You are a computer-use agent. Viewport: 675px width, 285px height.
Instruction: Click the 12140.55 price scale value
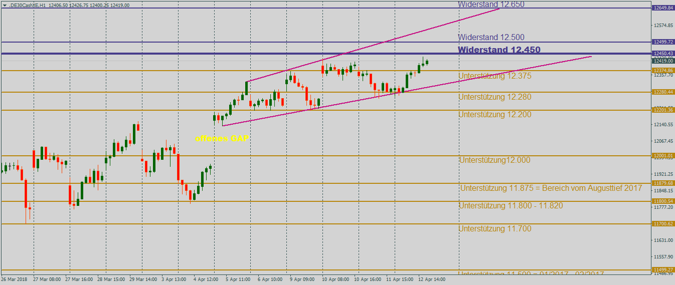pos(663,124)
